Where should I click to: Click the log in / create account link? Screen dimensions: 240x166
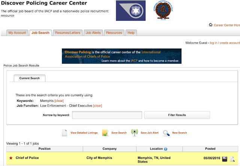225,43
